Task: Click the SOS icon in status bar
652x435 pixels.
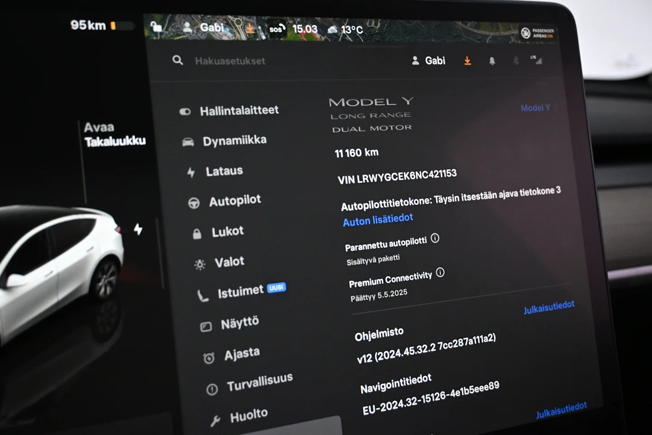Action: click(277, 29)
